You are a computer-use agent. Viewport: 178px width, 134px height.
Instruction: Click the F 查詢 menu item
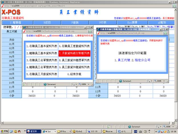point(75,22)
